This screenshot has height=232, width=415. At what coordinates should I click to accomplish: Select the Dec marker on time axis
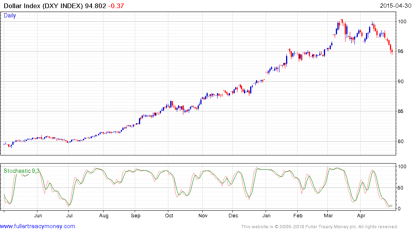pyautogui.click(x=233, y=215)
